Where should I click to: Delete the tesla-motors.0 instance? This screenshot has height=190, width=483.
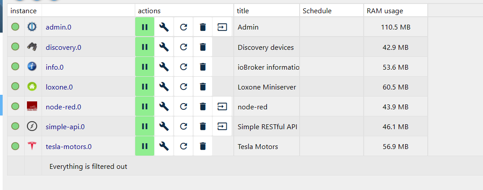pyautogui.click(x=203, y=146)
